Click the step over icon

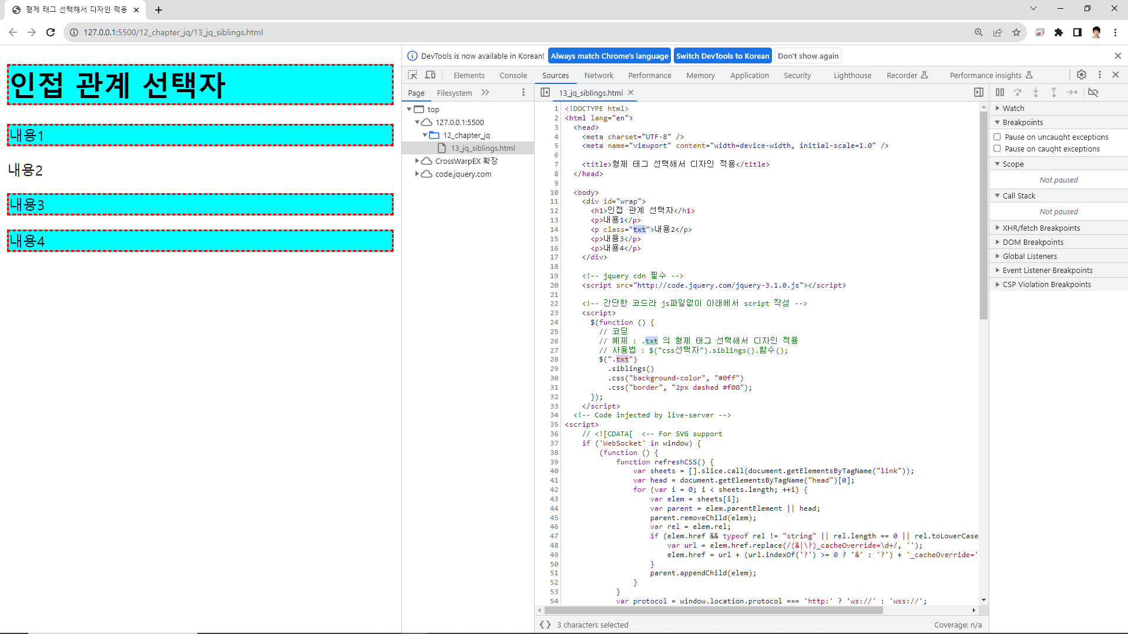click(1018, 92)
